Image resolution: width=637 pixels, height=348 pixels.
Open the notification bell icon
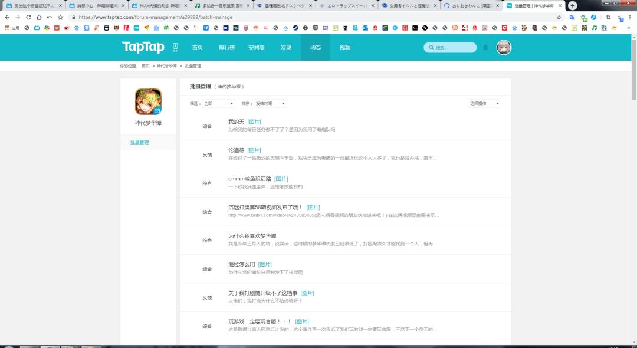(x=485, y=48)
